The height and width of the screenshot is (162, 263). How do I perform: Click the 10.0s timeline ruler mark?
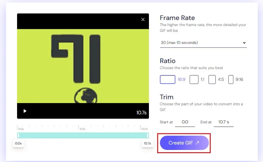coord(144,129)
